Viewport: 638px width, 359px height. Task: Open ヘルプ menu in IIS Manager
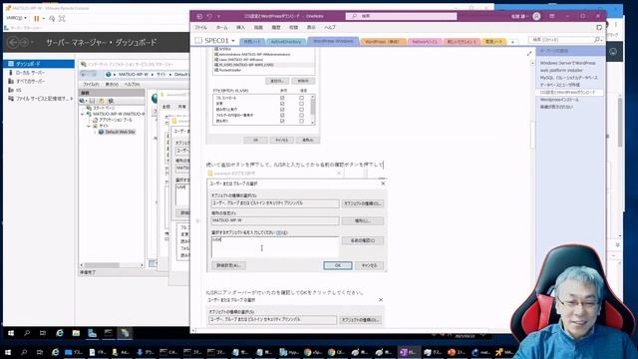[x=132, y=84]
